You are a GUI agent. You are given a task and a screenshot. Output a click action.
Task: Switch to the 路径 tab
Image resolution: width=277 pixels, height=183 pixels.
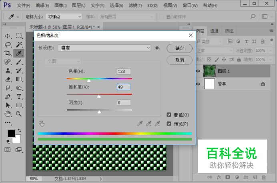point(229,31)
